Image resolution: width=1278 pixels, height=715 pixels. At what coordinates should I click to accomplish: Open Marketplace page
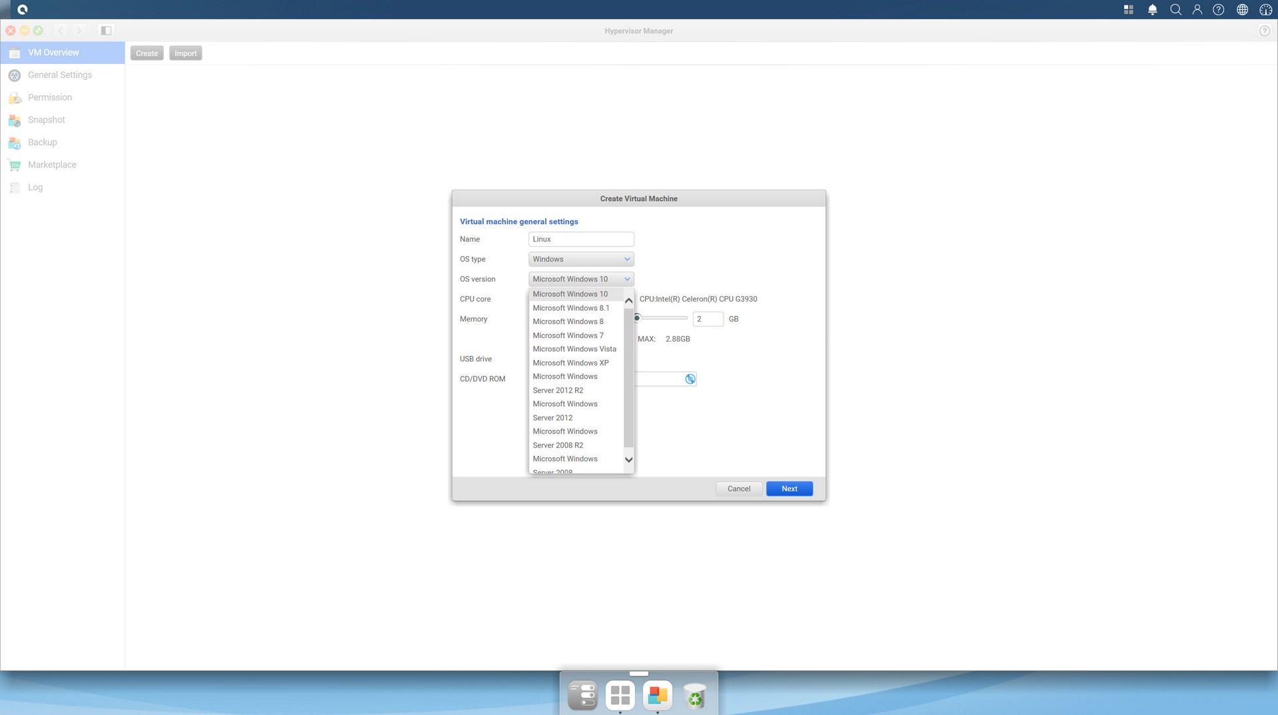point(63,165)
